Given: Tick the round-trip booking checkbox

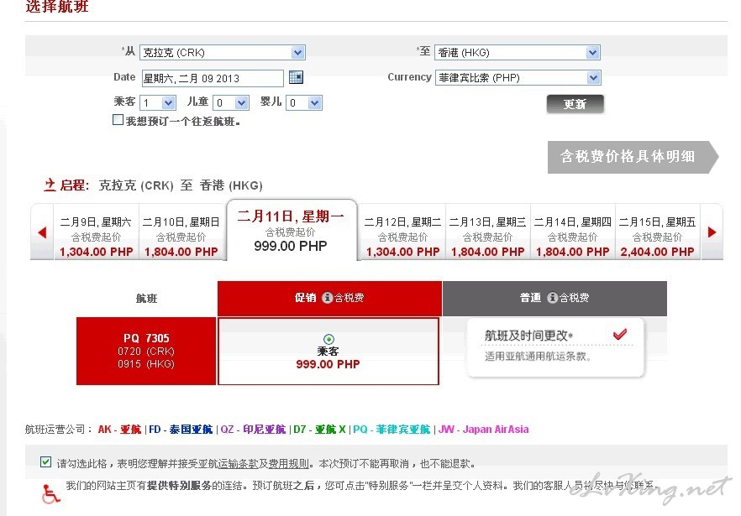Looking at the screenshot, I should click(x=118, y=120).
